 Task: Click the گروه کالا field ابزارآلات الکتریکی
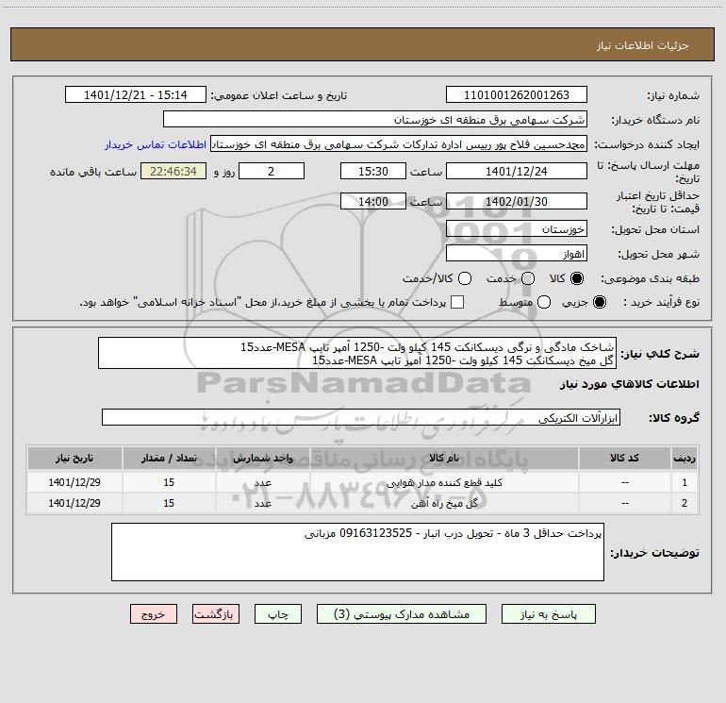point(360,417)
